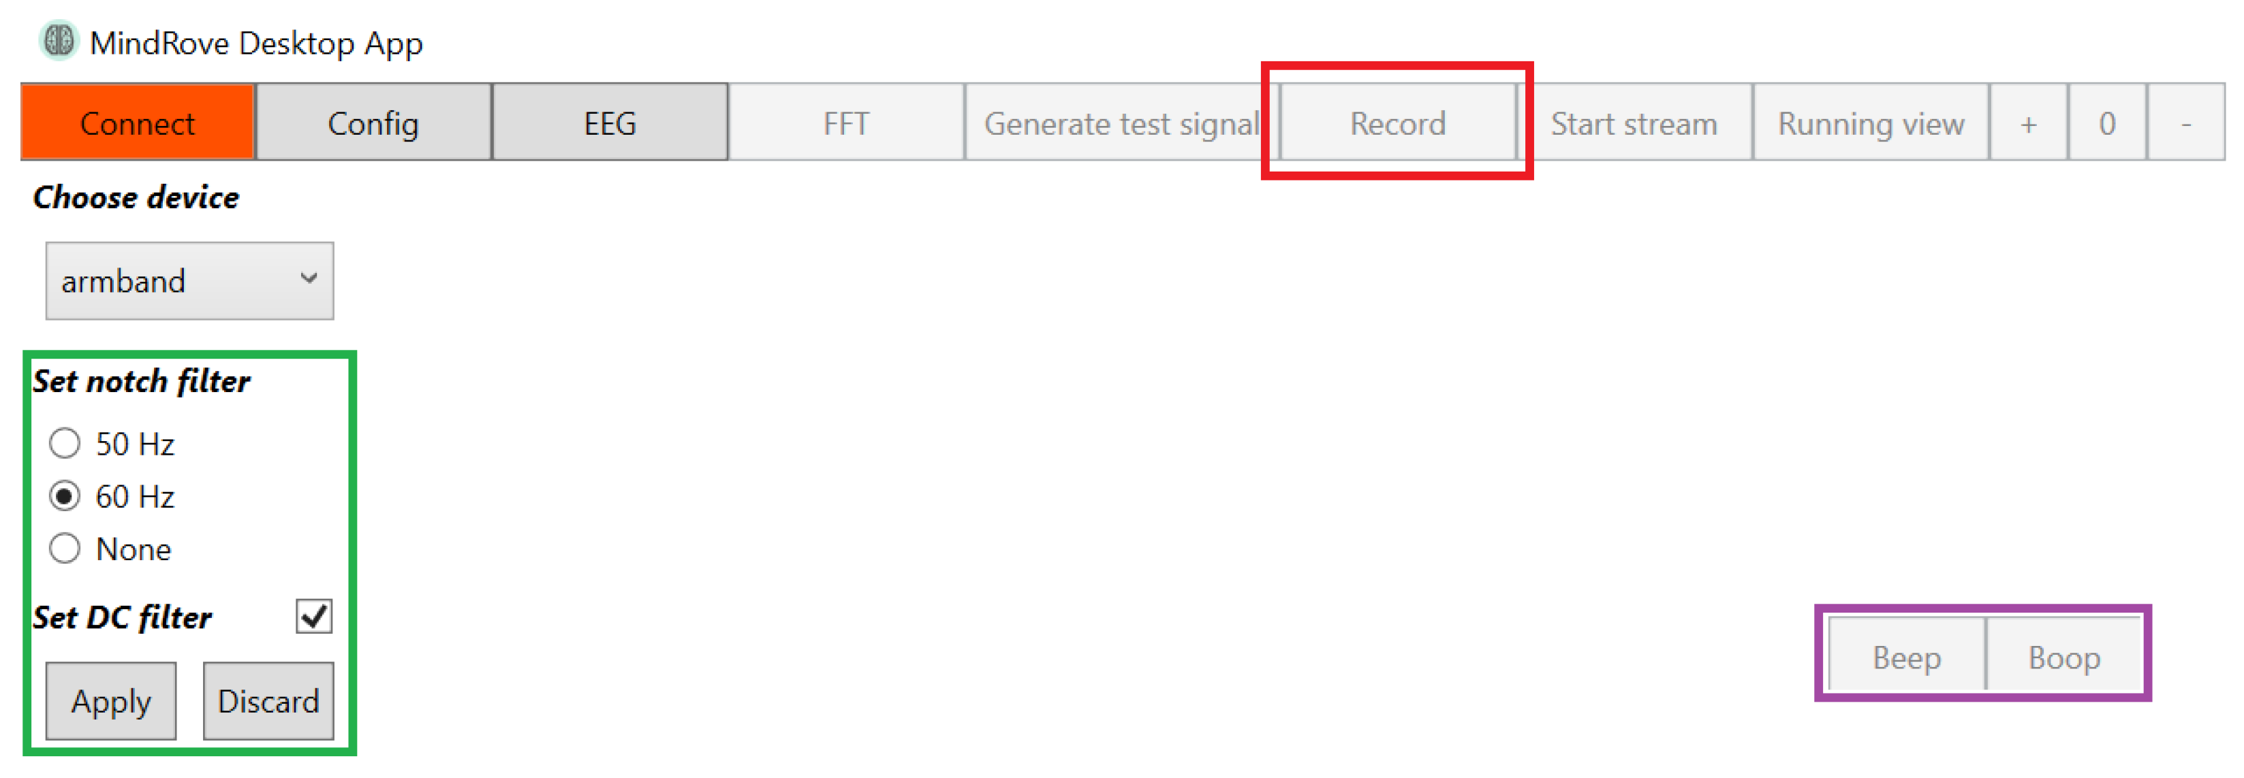The image size is (2244, 778).
Task: Click the minus zoom button
Action: pos(2185,123)
